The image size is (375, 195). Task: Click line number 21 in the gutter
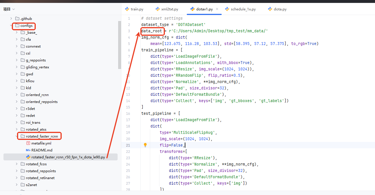click(128, 145)
